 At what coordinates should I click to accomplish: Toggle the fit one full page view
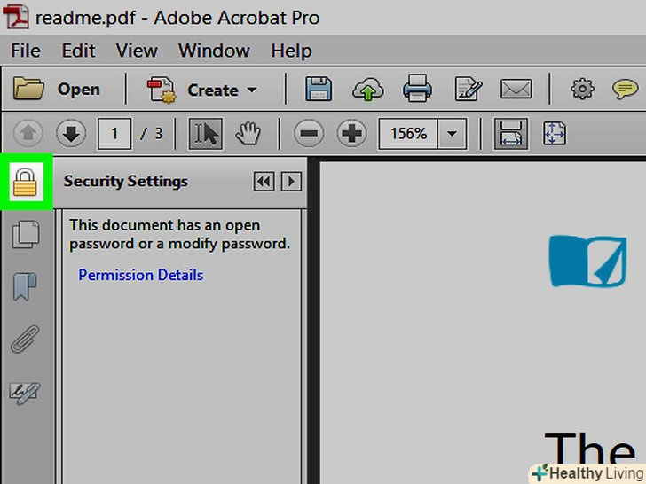[x=555, y=133]
